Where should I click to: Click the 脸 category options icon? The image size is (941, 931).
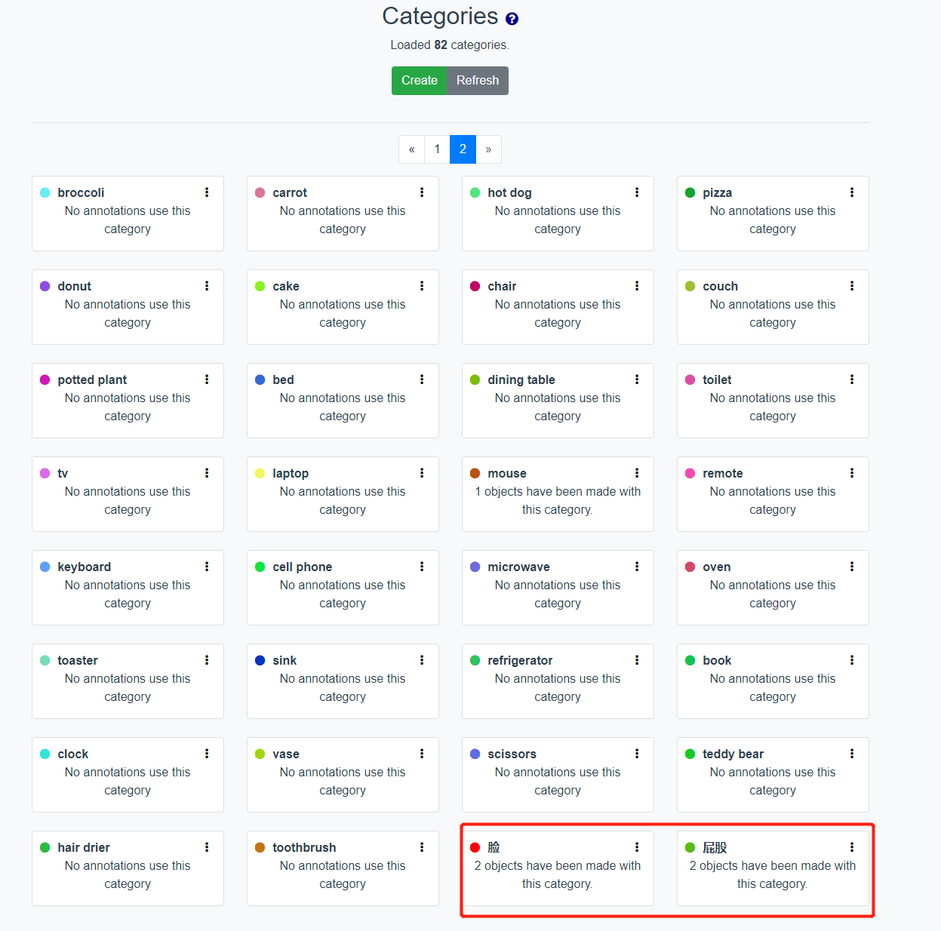pyautogui.click(x=637, y=847)
